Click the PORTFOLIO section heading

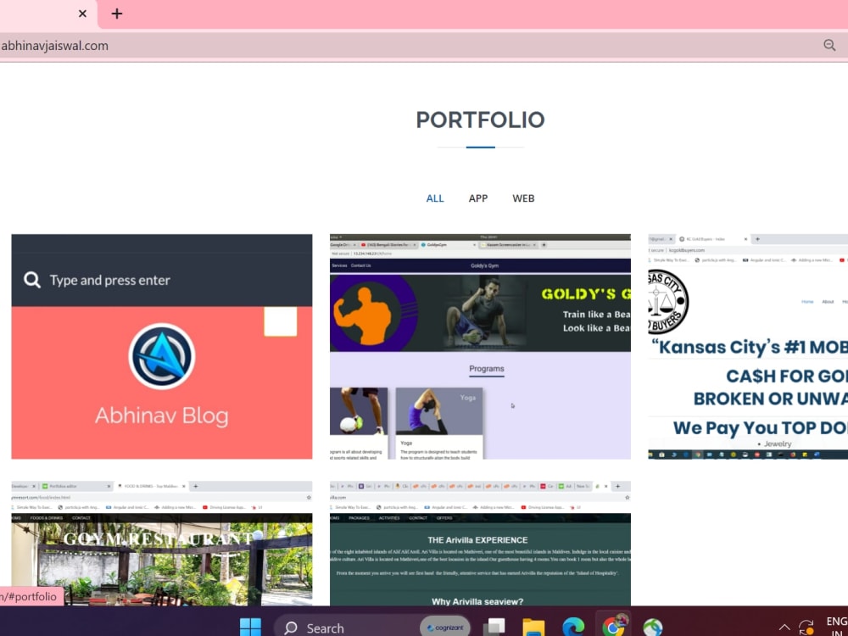(x=480, y=120)
